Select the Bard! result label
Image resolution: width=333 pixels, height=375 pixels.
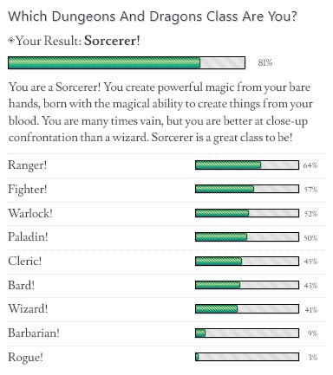(22, 285)
